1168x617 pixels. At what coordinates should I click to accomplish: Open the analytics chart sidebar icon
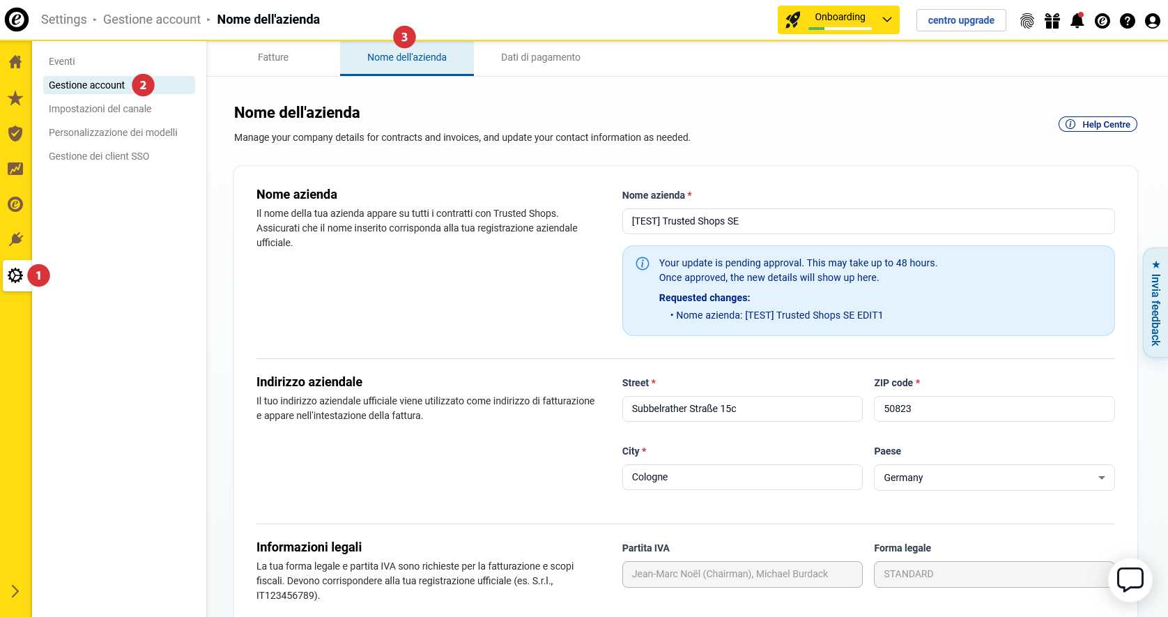(x=15, y=169)
